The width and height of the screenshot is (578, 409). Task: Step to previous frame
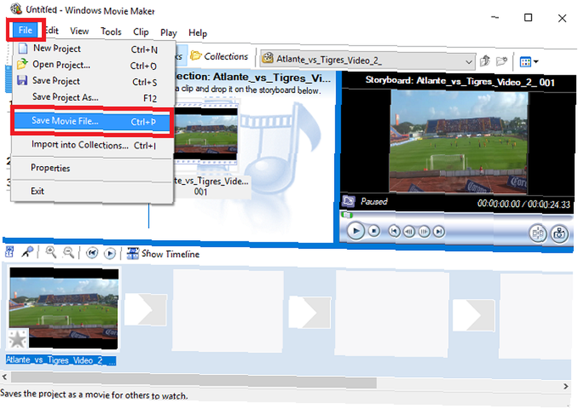pyautogui.click(x=409, y=231)
